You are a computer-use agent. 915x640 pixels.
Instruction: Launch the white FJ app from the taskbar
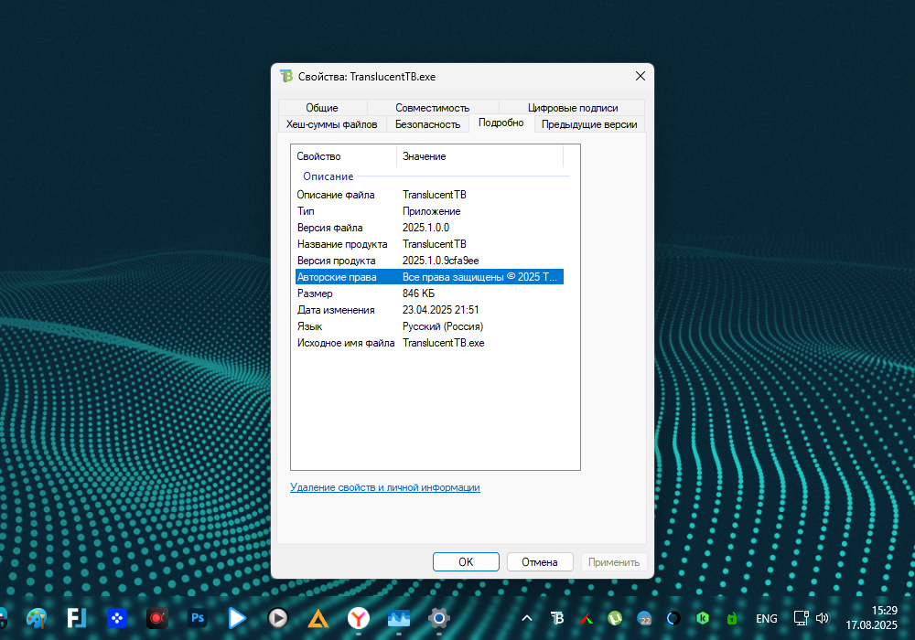[x=77, y=618]
